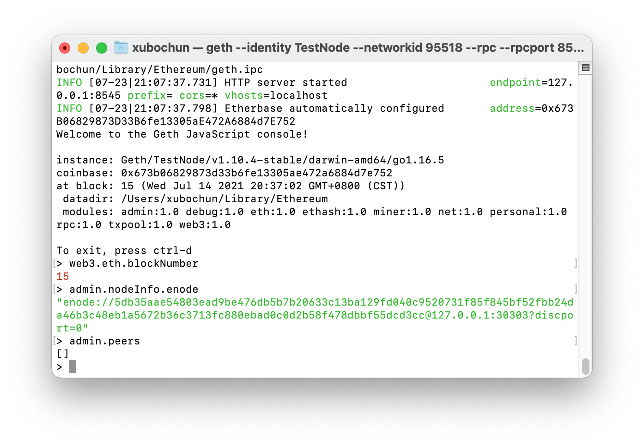Click the folder proxy icon in title bar

121,48
